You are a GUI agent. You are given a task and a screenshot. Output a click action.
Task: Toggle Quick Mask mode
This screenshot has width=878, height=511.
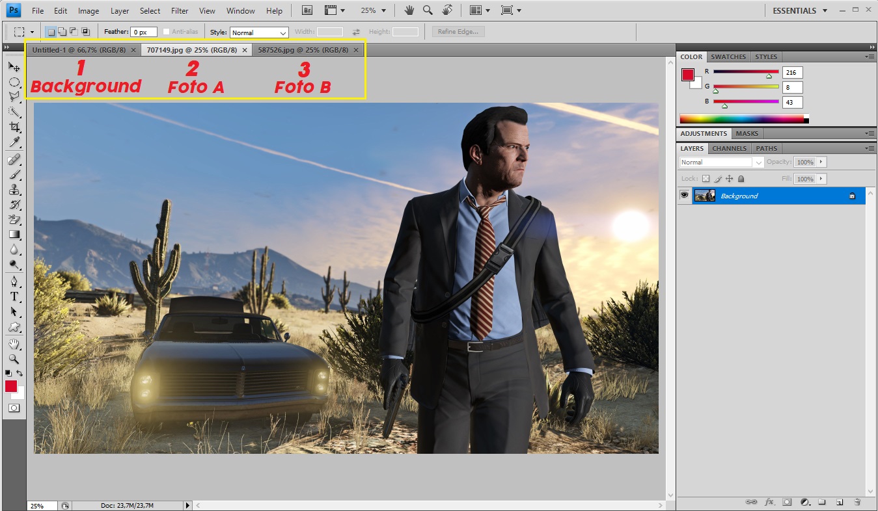tap(14, 408)
